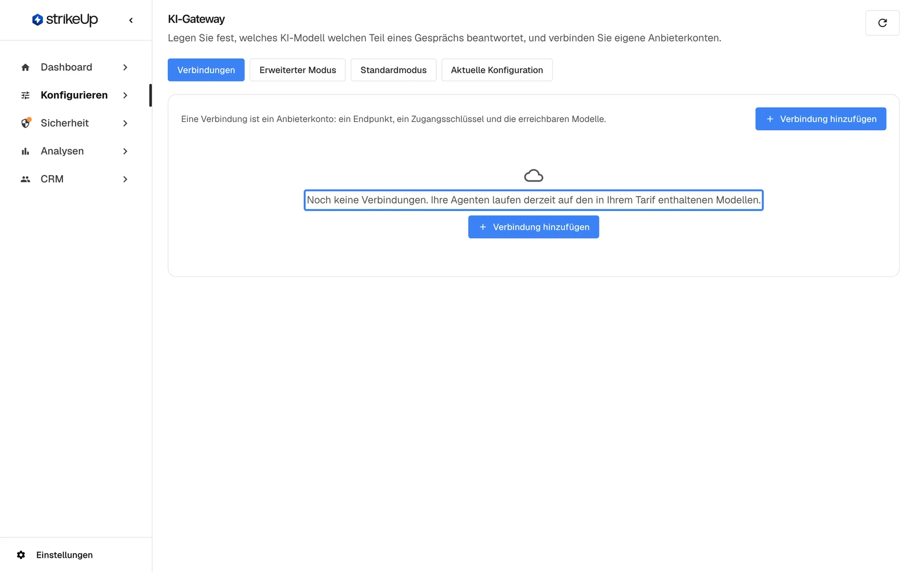This screenshot has width=915, height=572.
Task: Click the Dashboard home icon
Action: coord(25,67)
